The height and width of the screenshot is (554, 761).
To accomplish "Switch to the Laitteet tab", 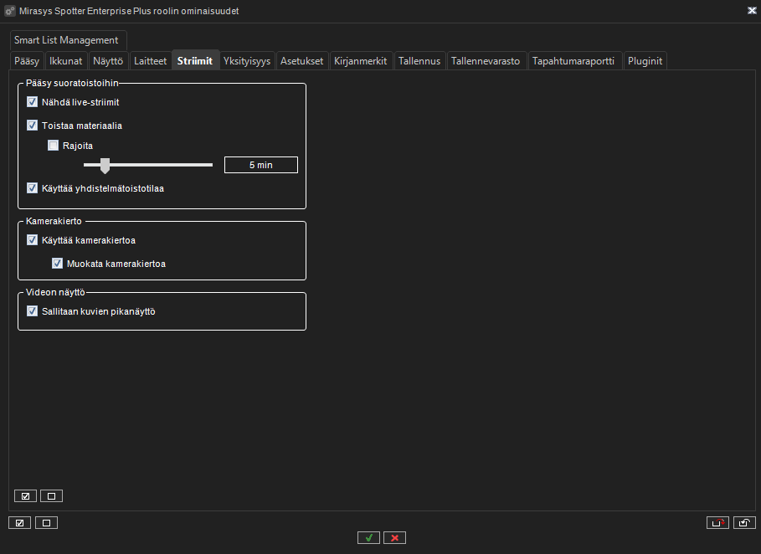I will [x=151, y=61].
